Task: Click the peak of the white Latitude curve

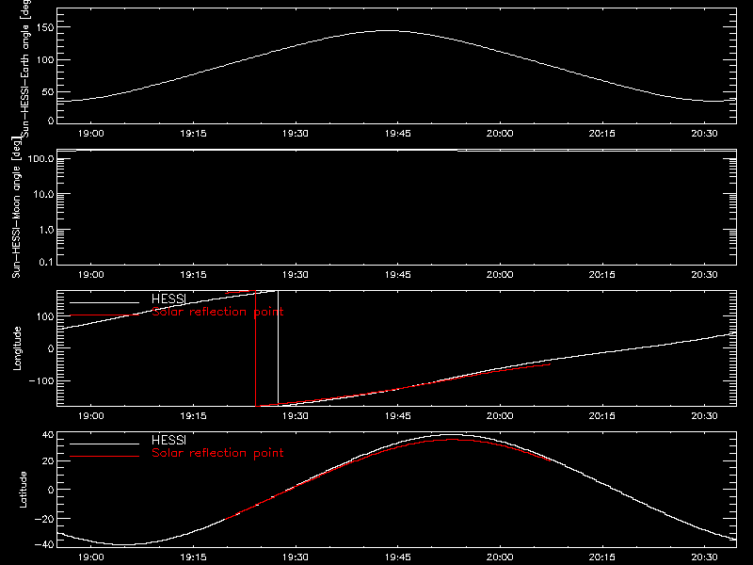Action: coord(451,435)
